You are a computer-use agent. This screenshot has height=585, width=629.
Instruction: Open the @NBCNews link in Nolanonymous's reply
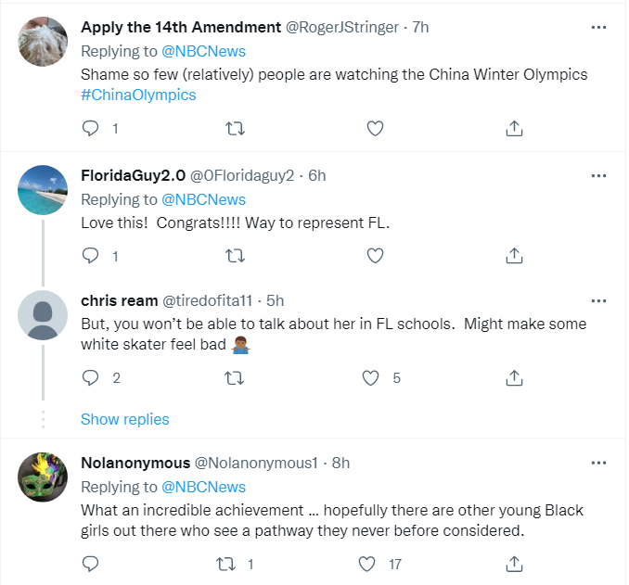click(204, 487)
